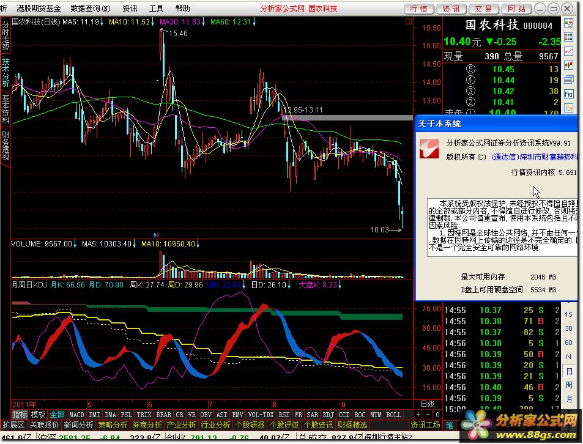Viewport: 583px width, 444px height.
Task: Open the 个股研报 tab
Action: point(250,425)
